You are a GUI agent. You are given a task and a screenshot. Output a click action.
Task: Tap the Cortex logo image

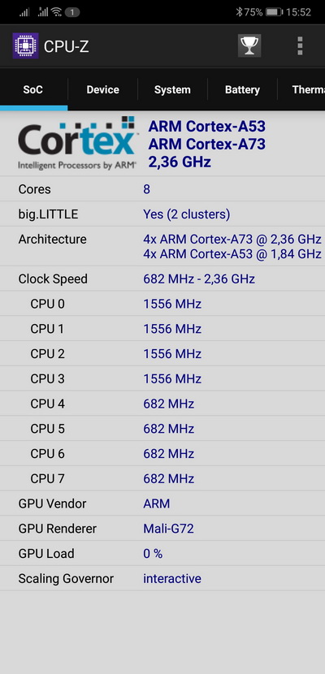click(77, 143)
